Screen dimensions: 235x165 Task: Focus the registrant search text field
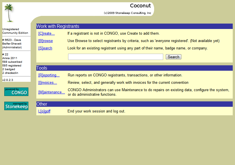pos(116,57)
